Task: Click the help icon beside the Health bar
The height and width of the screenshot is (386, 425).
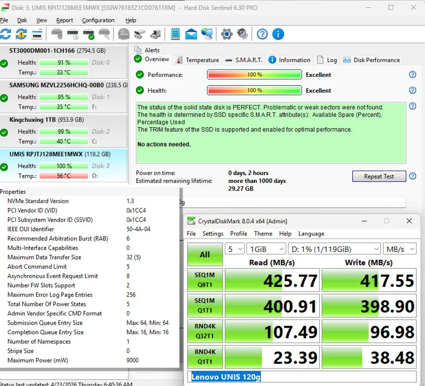Action: point(412,90)
